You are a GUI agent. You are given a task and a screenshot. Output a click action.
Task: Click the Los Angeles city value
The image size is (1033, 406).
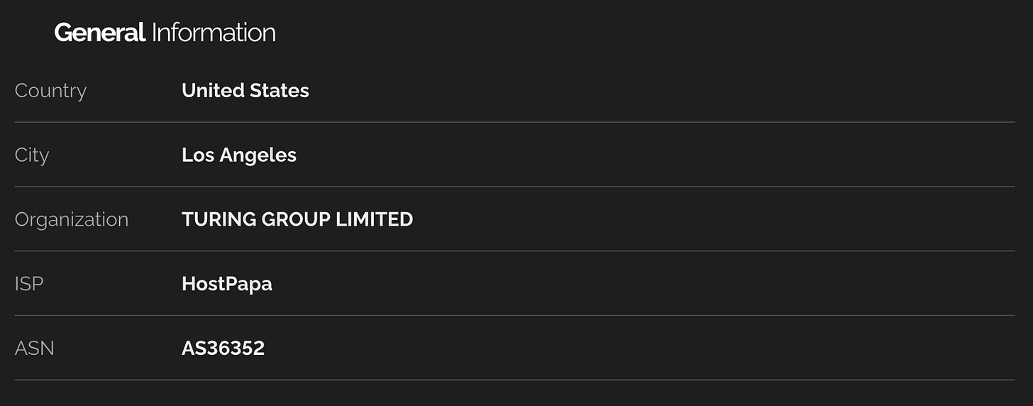point(239,155)
